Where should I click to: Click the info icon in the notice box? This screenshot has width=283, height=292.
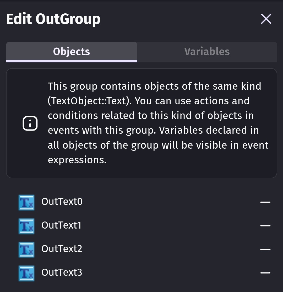[x=30, y=123]
